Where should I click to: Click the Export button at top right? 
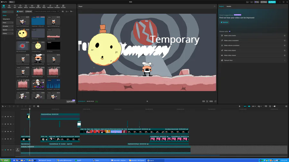pos(272,2)
